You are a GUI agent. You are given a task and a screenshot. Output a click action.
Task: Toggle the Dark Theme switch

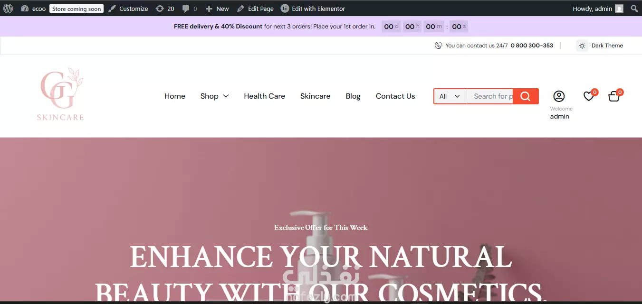600,46
